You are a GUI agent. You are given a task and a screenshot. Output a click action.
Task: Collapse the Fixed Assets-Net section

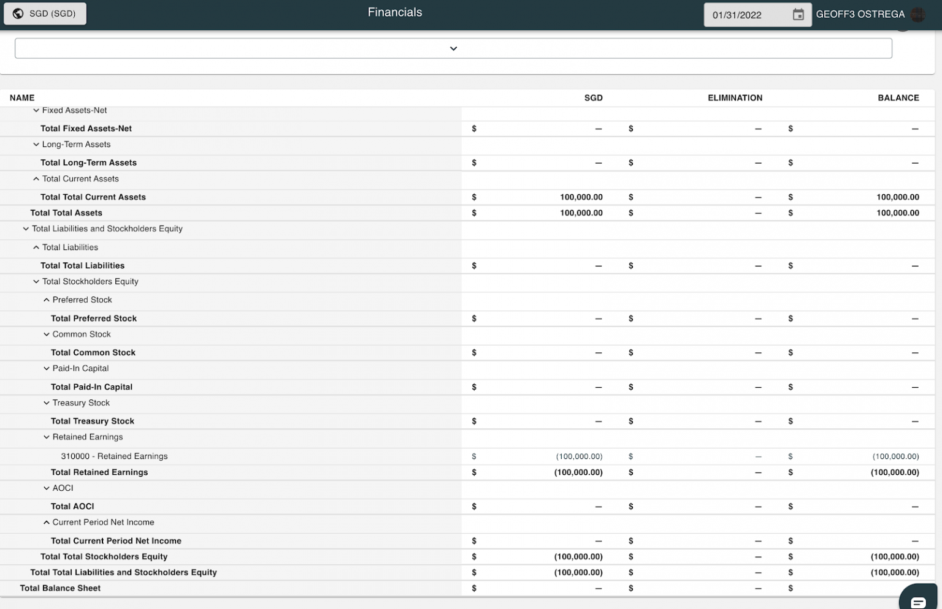(36, 110)
